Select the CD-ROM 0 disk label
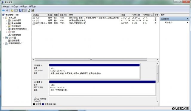This screenshot has height=111, width=191. pos(41,100)
